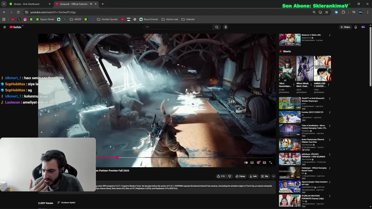This screenshot has width=372, height=209.
Task: Open Recent Events bookmark
Action: click(149, 19)
